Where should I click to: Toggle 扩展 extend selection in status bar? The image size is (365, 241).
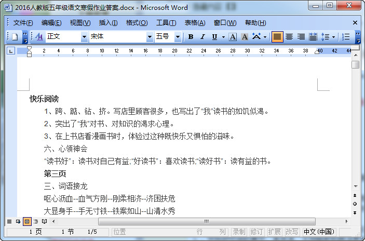274,232
